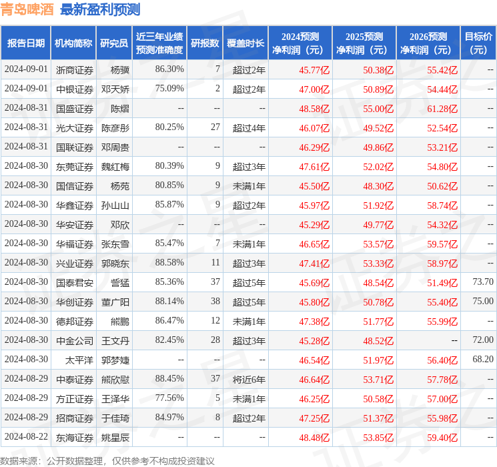Image resolution: width=497 pixels, height=467 pixels.
Task: Select the 东海证券 institution cell
Action: coord(75,438)
